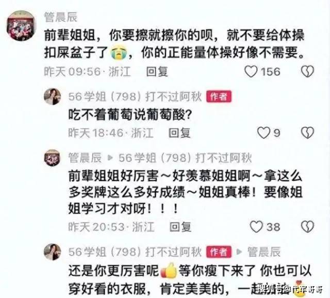The image size is (330, 298).
Task: Open reply-target 56学姐 after arrow in third comment
Action: click(185, 158)
